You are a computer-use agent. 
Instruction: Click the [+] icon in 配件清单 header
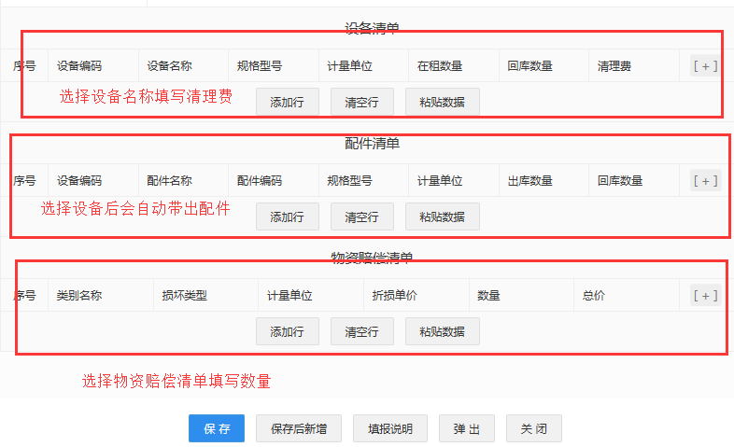705,180
